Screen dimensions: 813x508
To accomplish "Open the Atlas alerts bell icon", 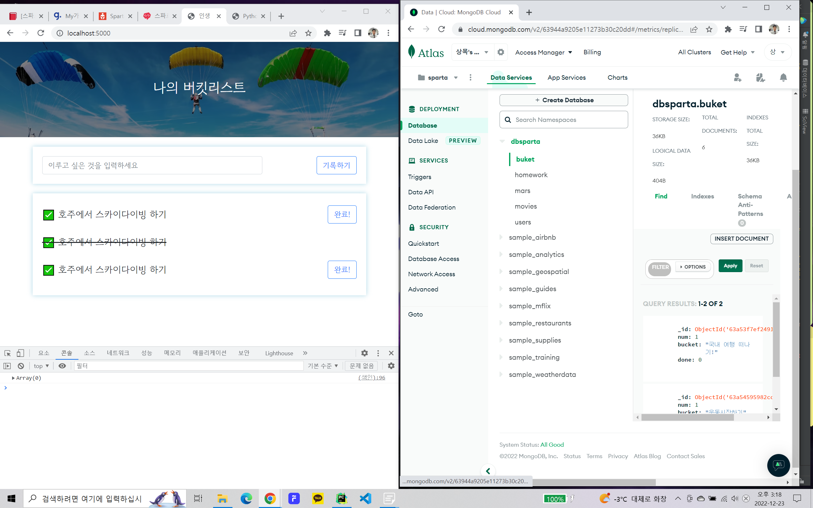I will click(783, 77).
